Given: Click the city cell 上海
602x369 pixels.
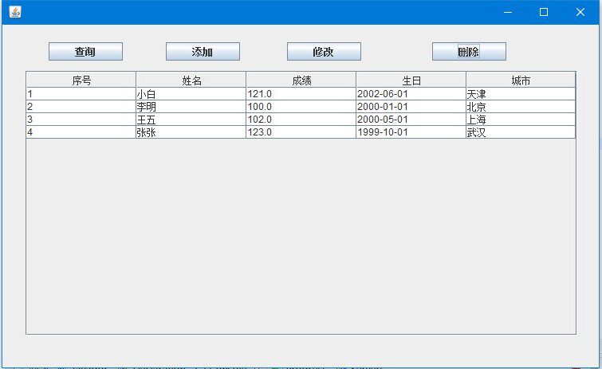Looking at the screenshot, I should point(521,120).
